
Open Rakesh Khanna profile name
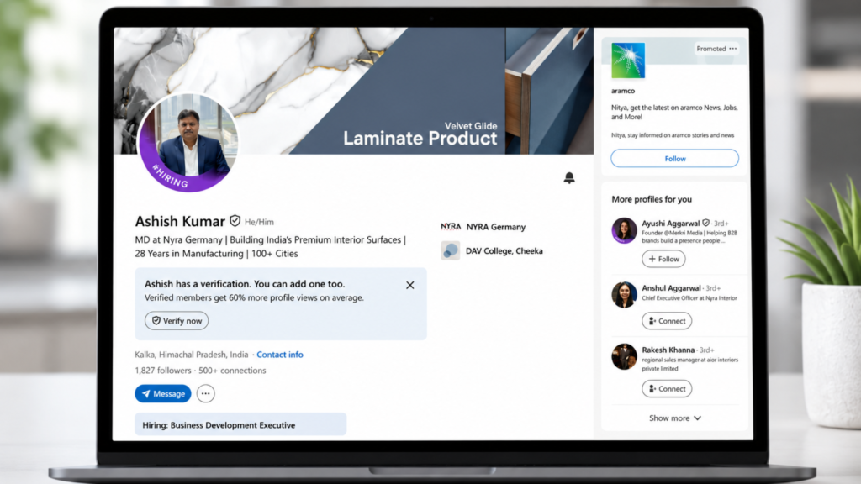tap(668, 350)
